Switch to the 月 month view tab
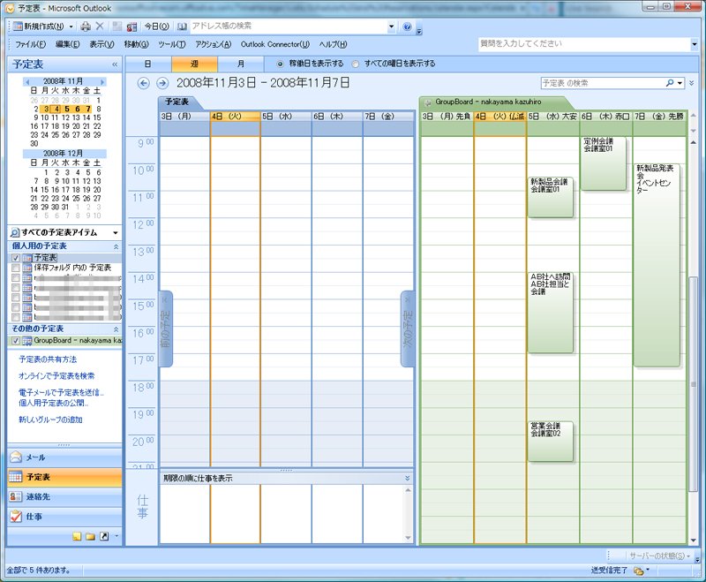Image resolution: width=706 pixels, height=582 pixels. click(241, 64)
